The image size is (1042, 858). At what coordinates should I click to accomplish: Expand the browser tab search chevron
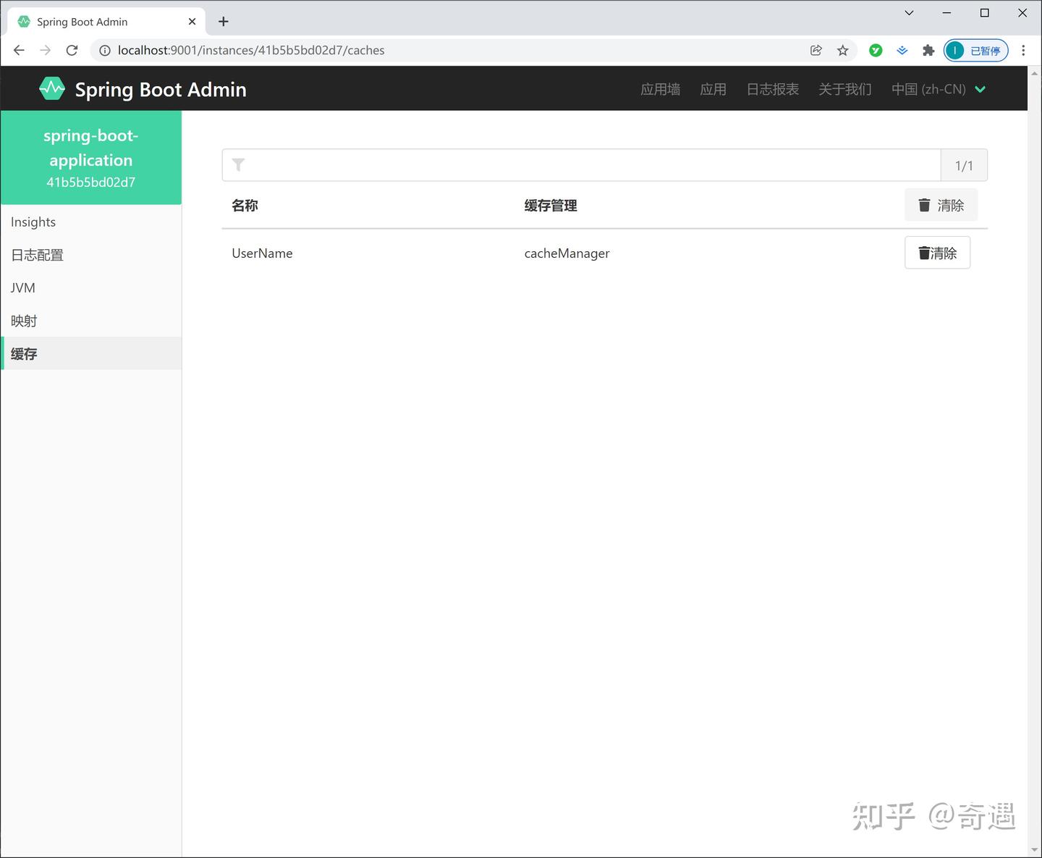(x=908, y=12)
